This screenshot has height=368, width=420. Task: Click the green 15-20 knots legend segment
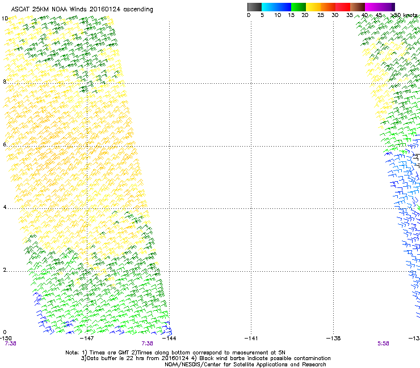(299, 7)
